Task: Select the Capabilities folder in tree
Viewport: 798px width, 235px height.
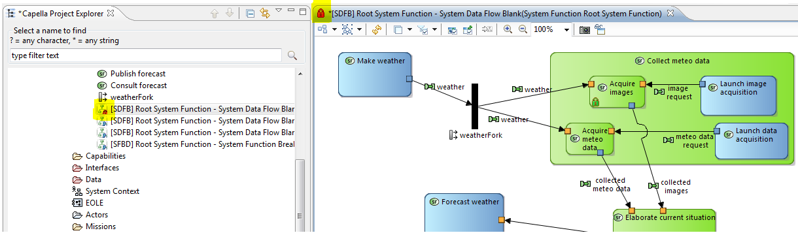Action: pyautogui.click(x=105, y=156)
